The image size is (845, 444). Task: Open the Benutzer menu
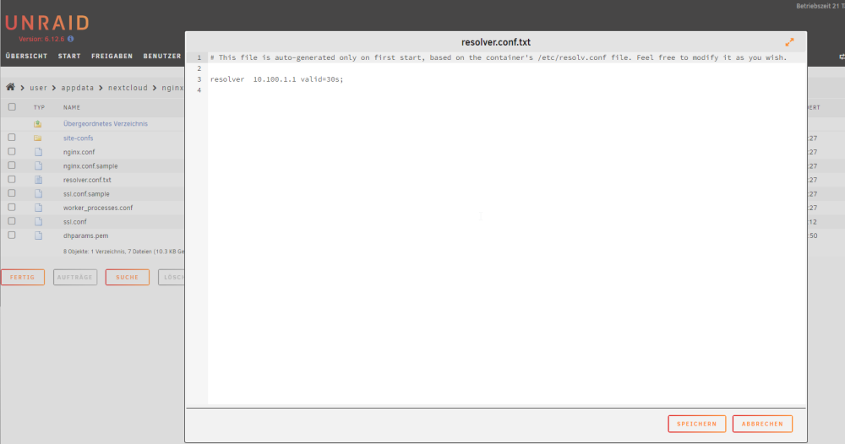162,56
